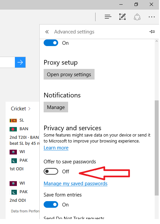
Task: Open the Hub (favorites and reading list) icon
Action: pyautogui.click(x=108, y=17)
